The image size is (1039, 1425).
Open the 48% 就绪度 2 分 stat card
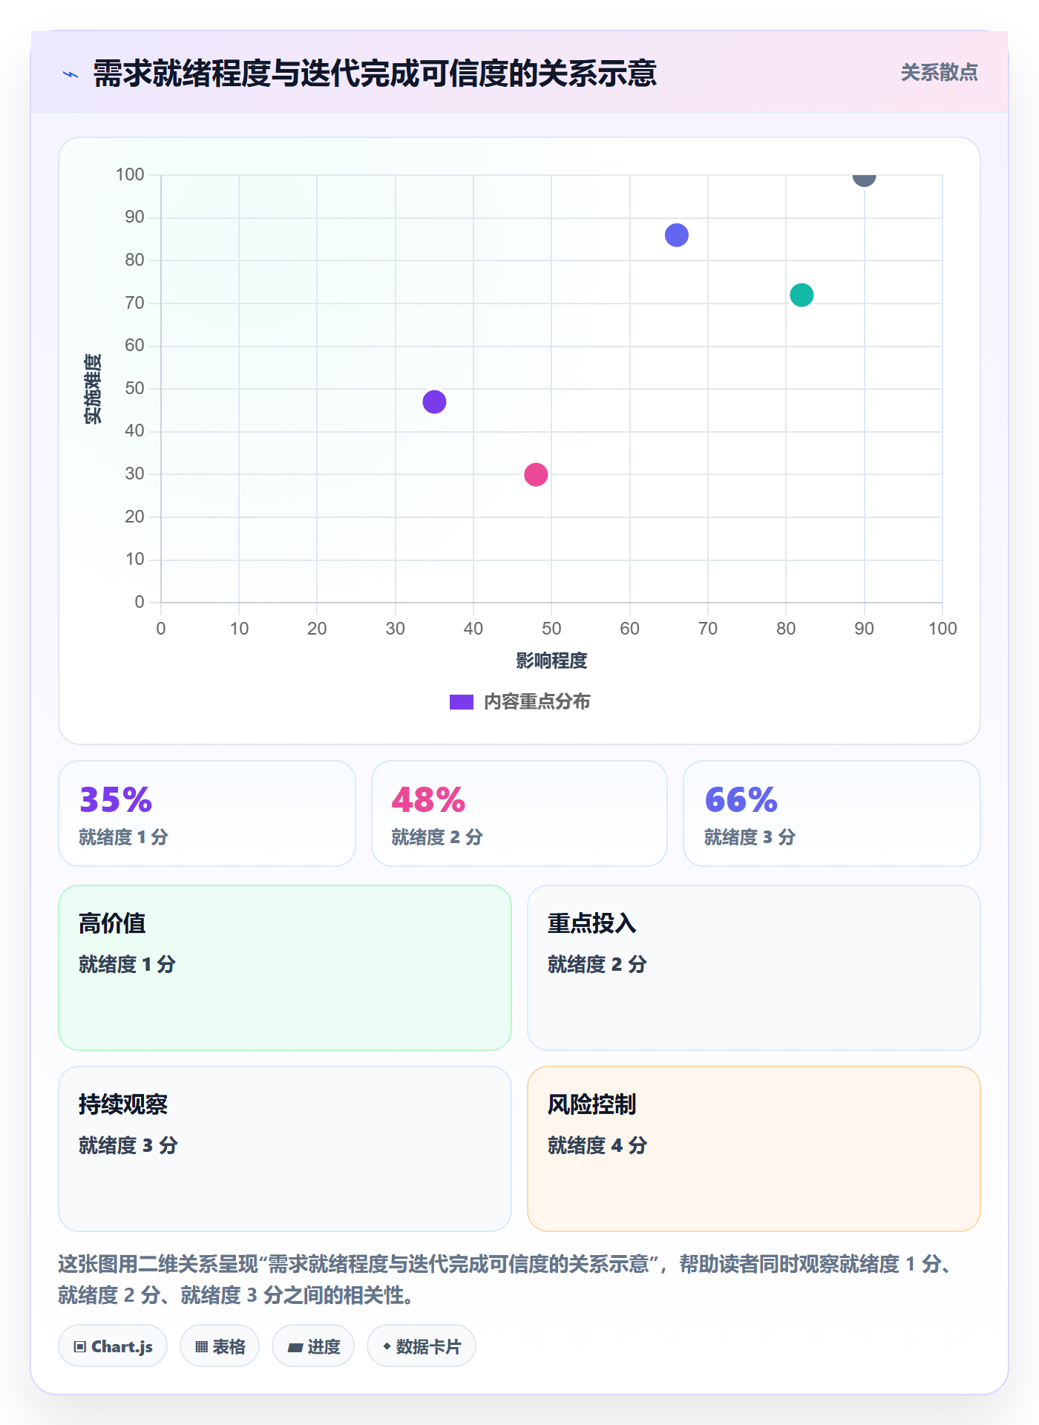click(x=519, y=813)
